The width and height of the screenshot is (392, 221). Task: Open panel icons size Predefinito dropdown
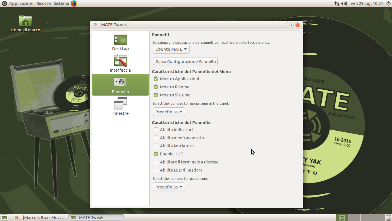pos(169,187)
